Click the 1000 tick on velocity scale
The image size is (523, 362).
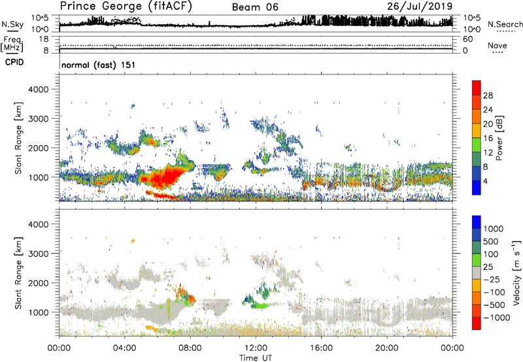coord(493,229)
